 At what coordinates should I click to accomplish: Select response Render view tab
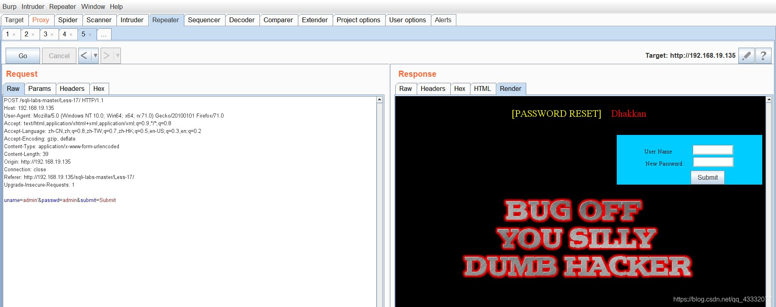(511, 89)
